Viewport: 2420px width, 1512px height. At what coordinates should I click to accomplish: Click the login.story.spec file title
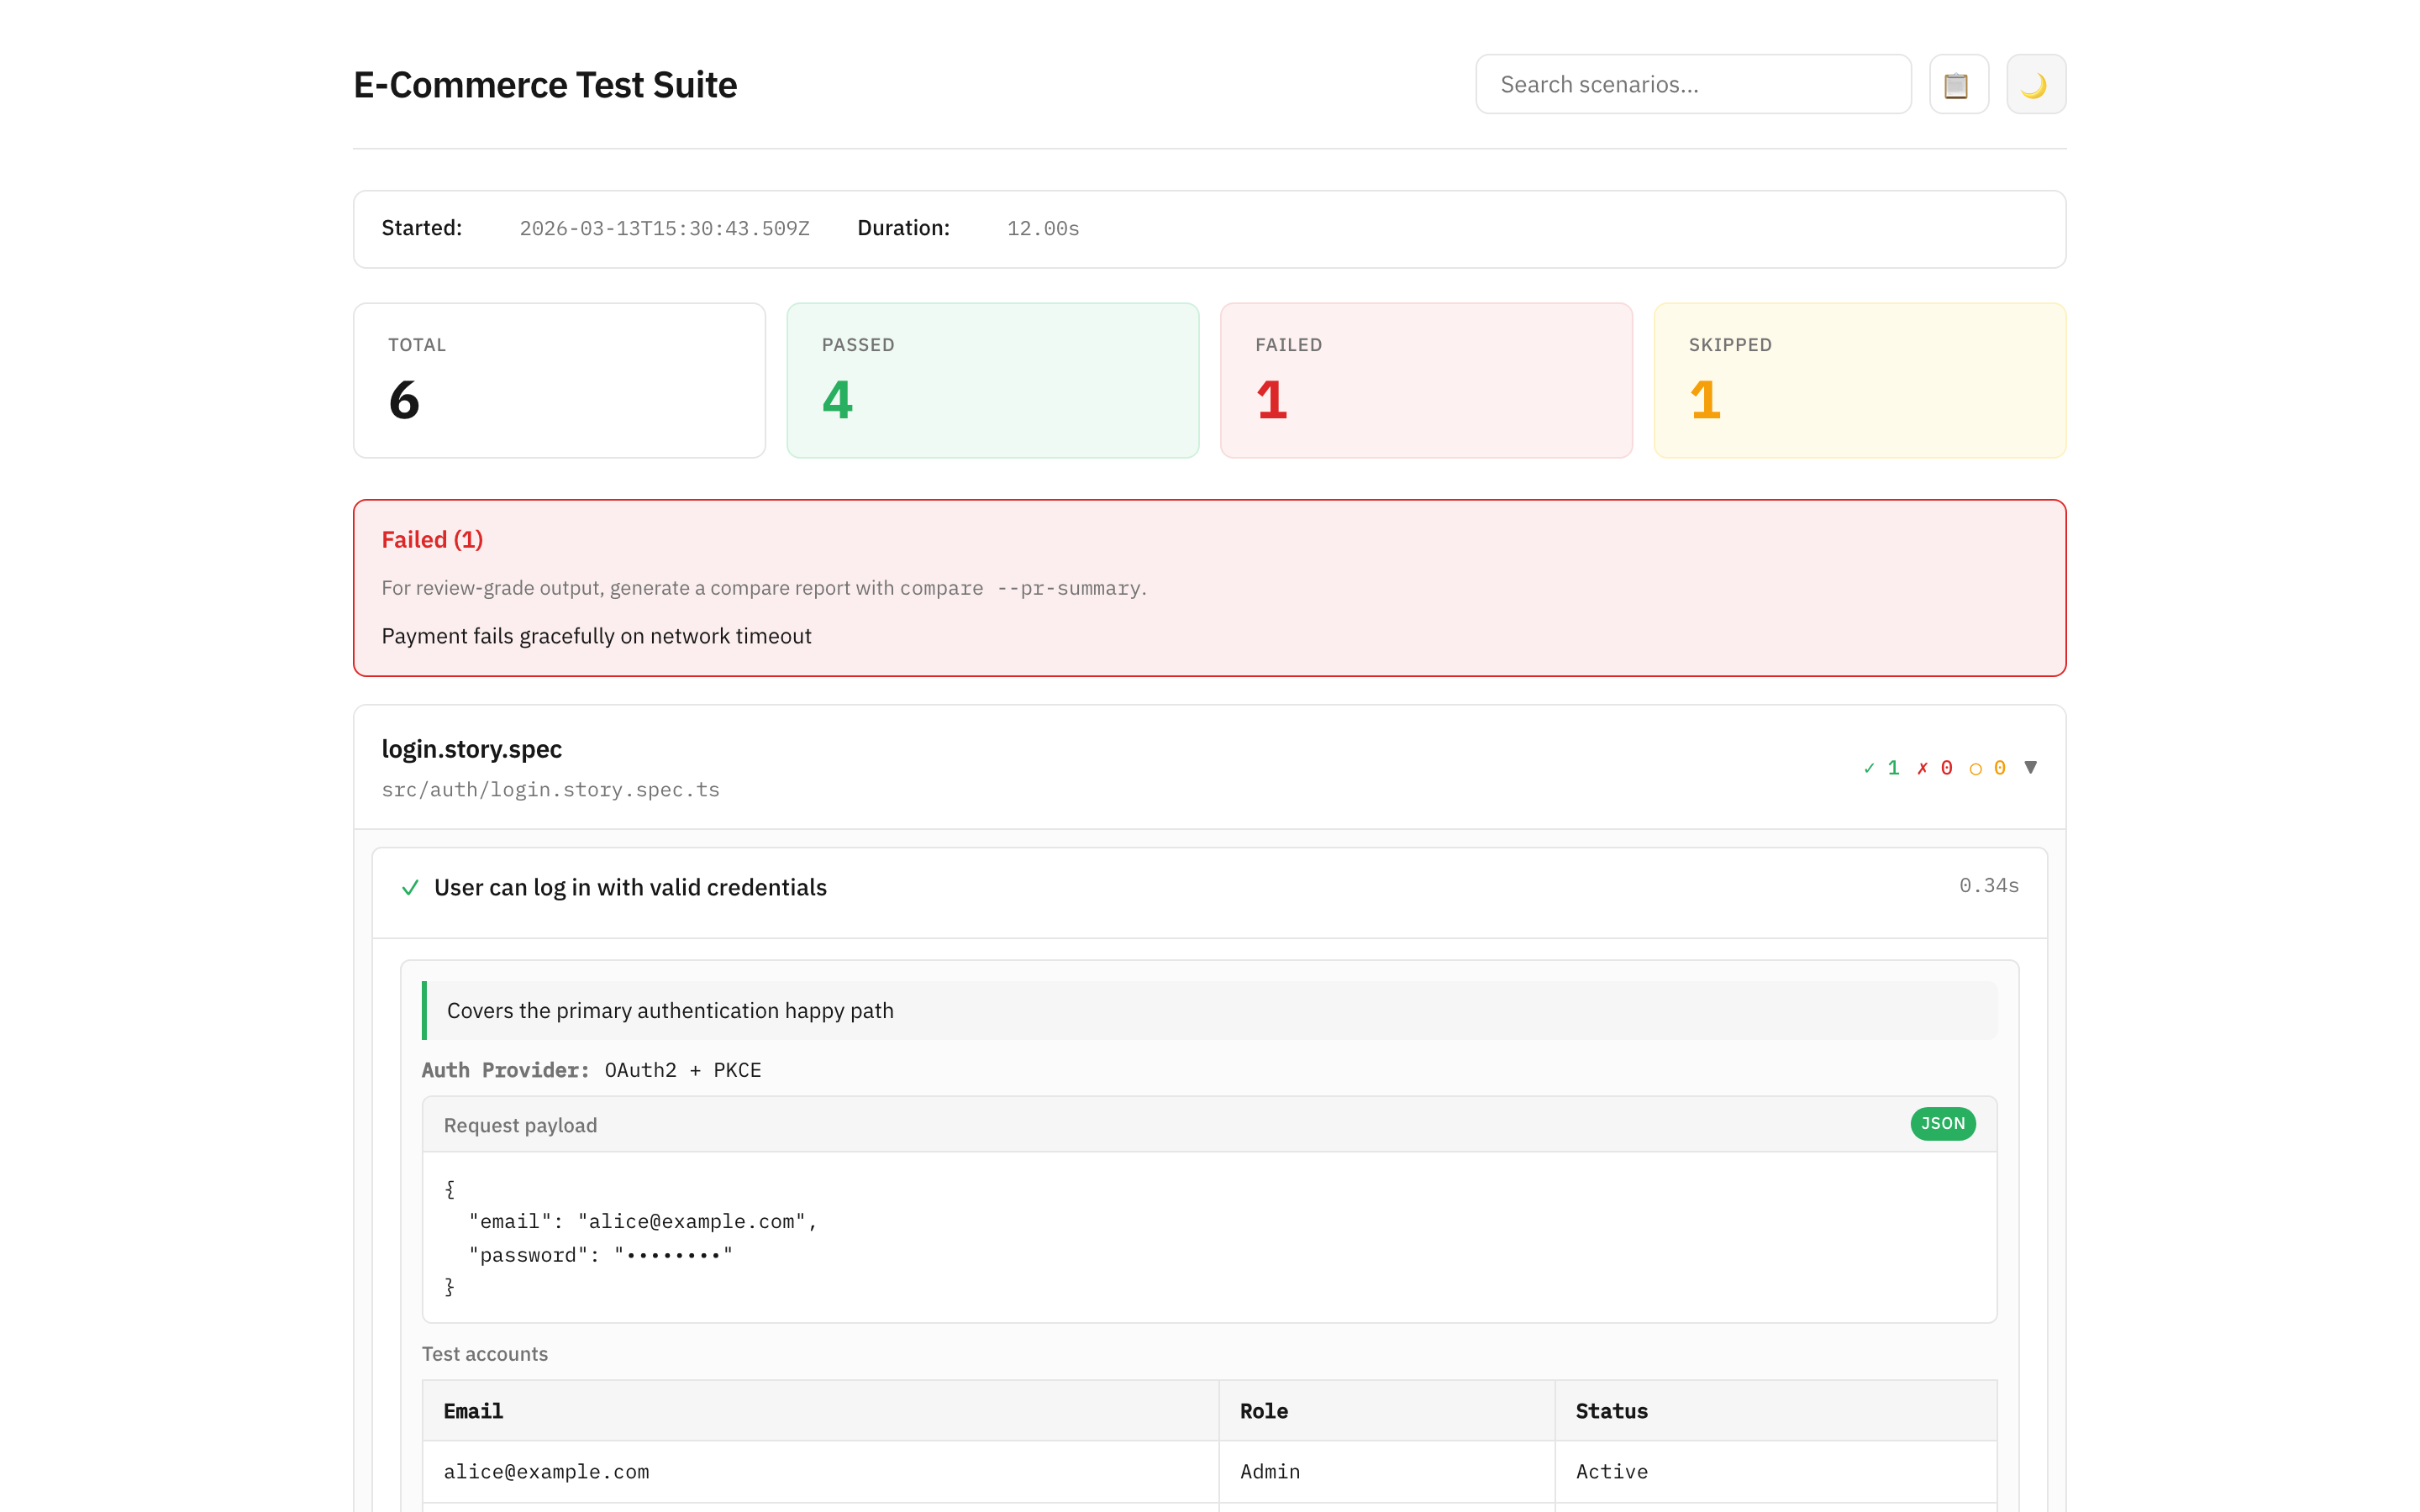(471, 749)
